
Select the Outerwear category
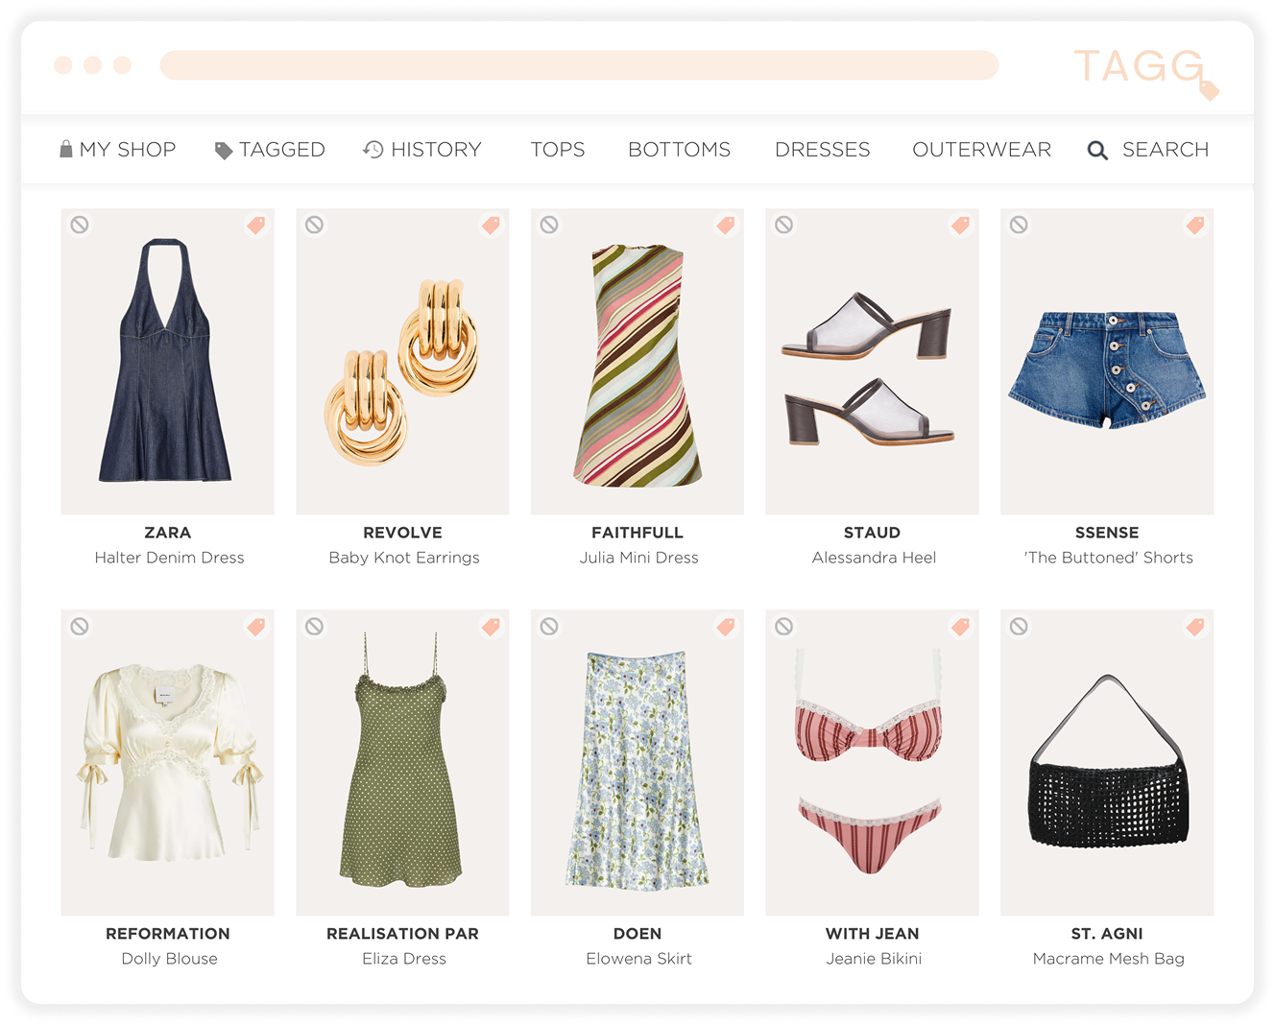pos(982,150)
